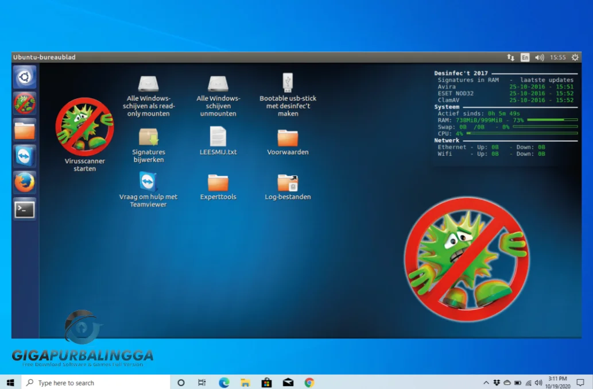Click the OneDrive cloud tray icon
593x389 pixels.
[507, 383]
